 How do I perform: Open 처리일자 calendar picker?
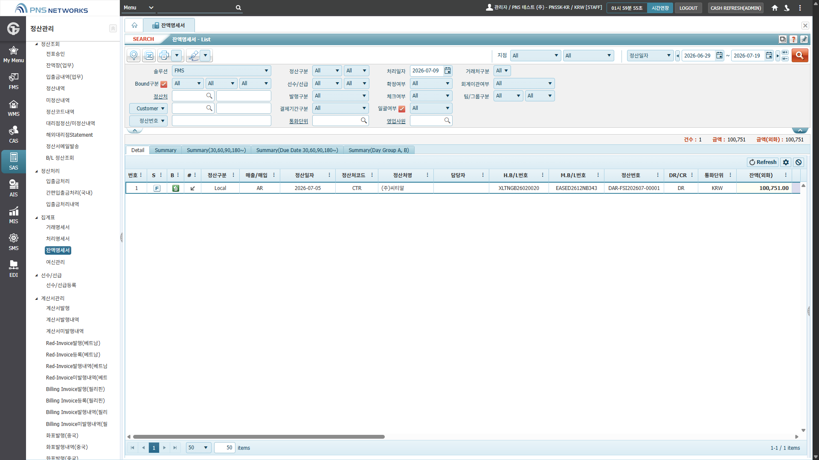click(x=447, y=71)
